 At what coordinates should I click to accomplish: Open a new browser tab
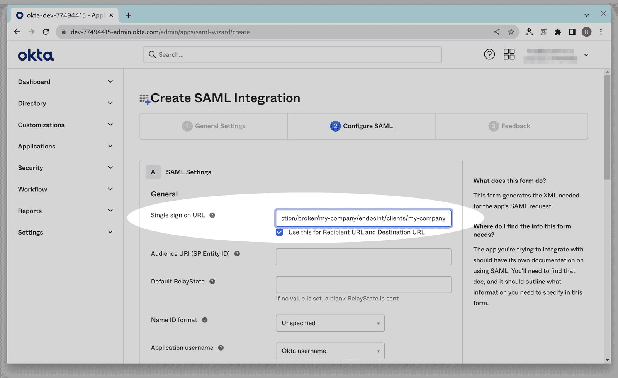[128, 15]
